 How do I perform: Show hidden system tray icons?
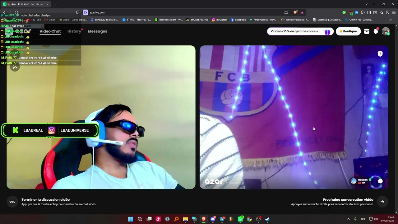pos(349,219)
